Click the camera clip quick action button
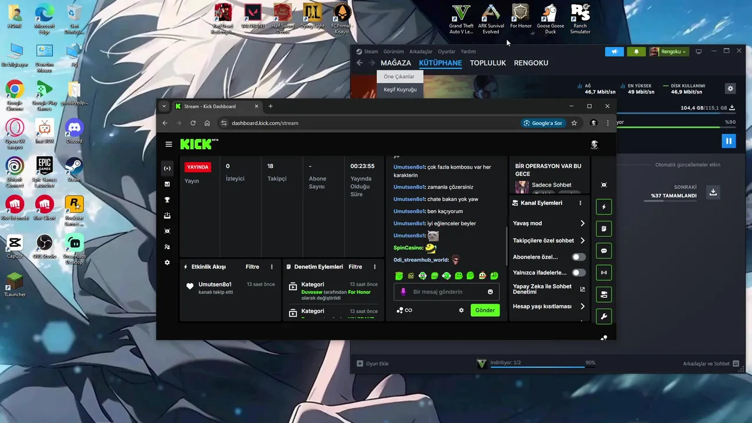Image resolution: width=752 pixels, height=423 pixels. click(x=603, y=294)
